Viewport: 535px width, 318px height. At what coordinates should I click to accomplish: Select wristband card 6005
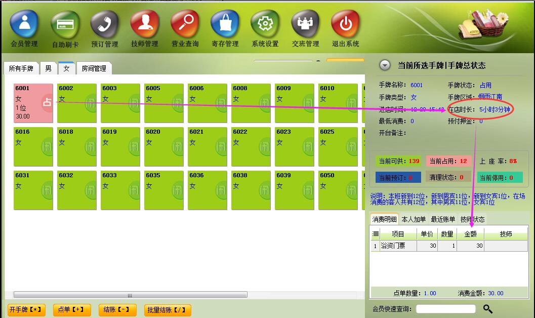coord(164,103)
